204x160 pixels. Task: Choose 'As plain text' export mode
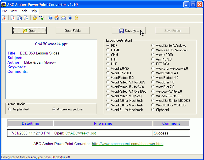[10, 109]
